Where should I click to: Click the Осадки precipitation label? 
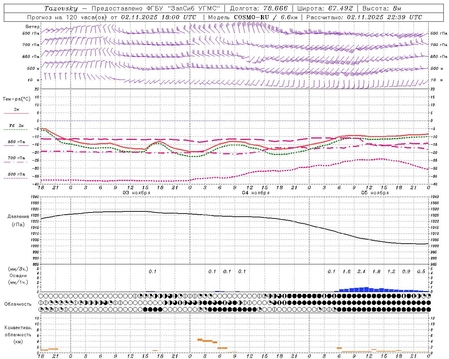pos(18,276)
